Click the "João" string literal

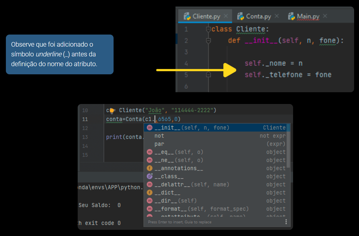[x=155, y=111]
